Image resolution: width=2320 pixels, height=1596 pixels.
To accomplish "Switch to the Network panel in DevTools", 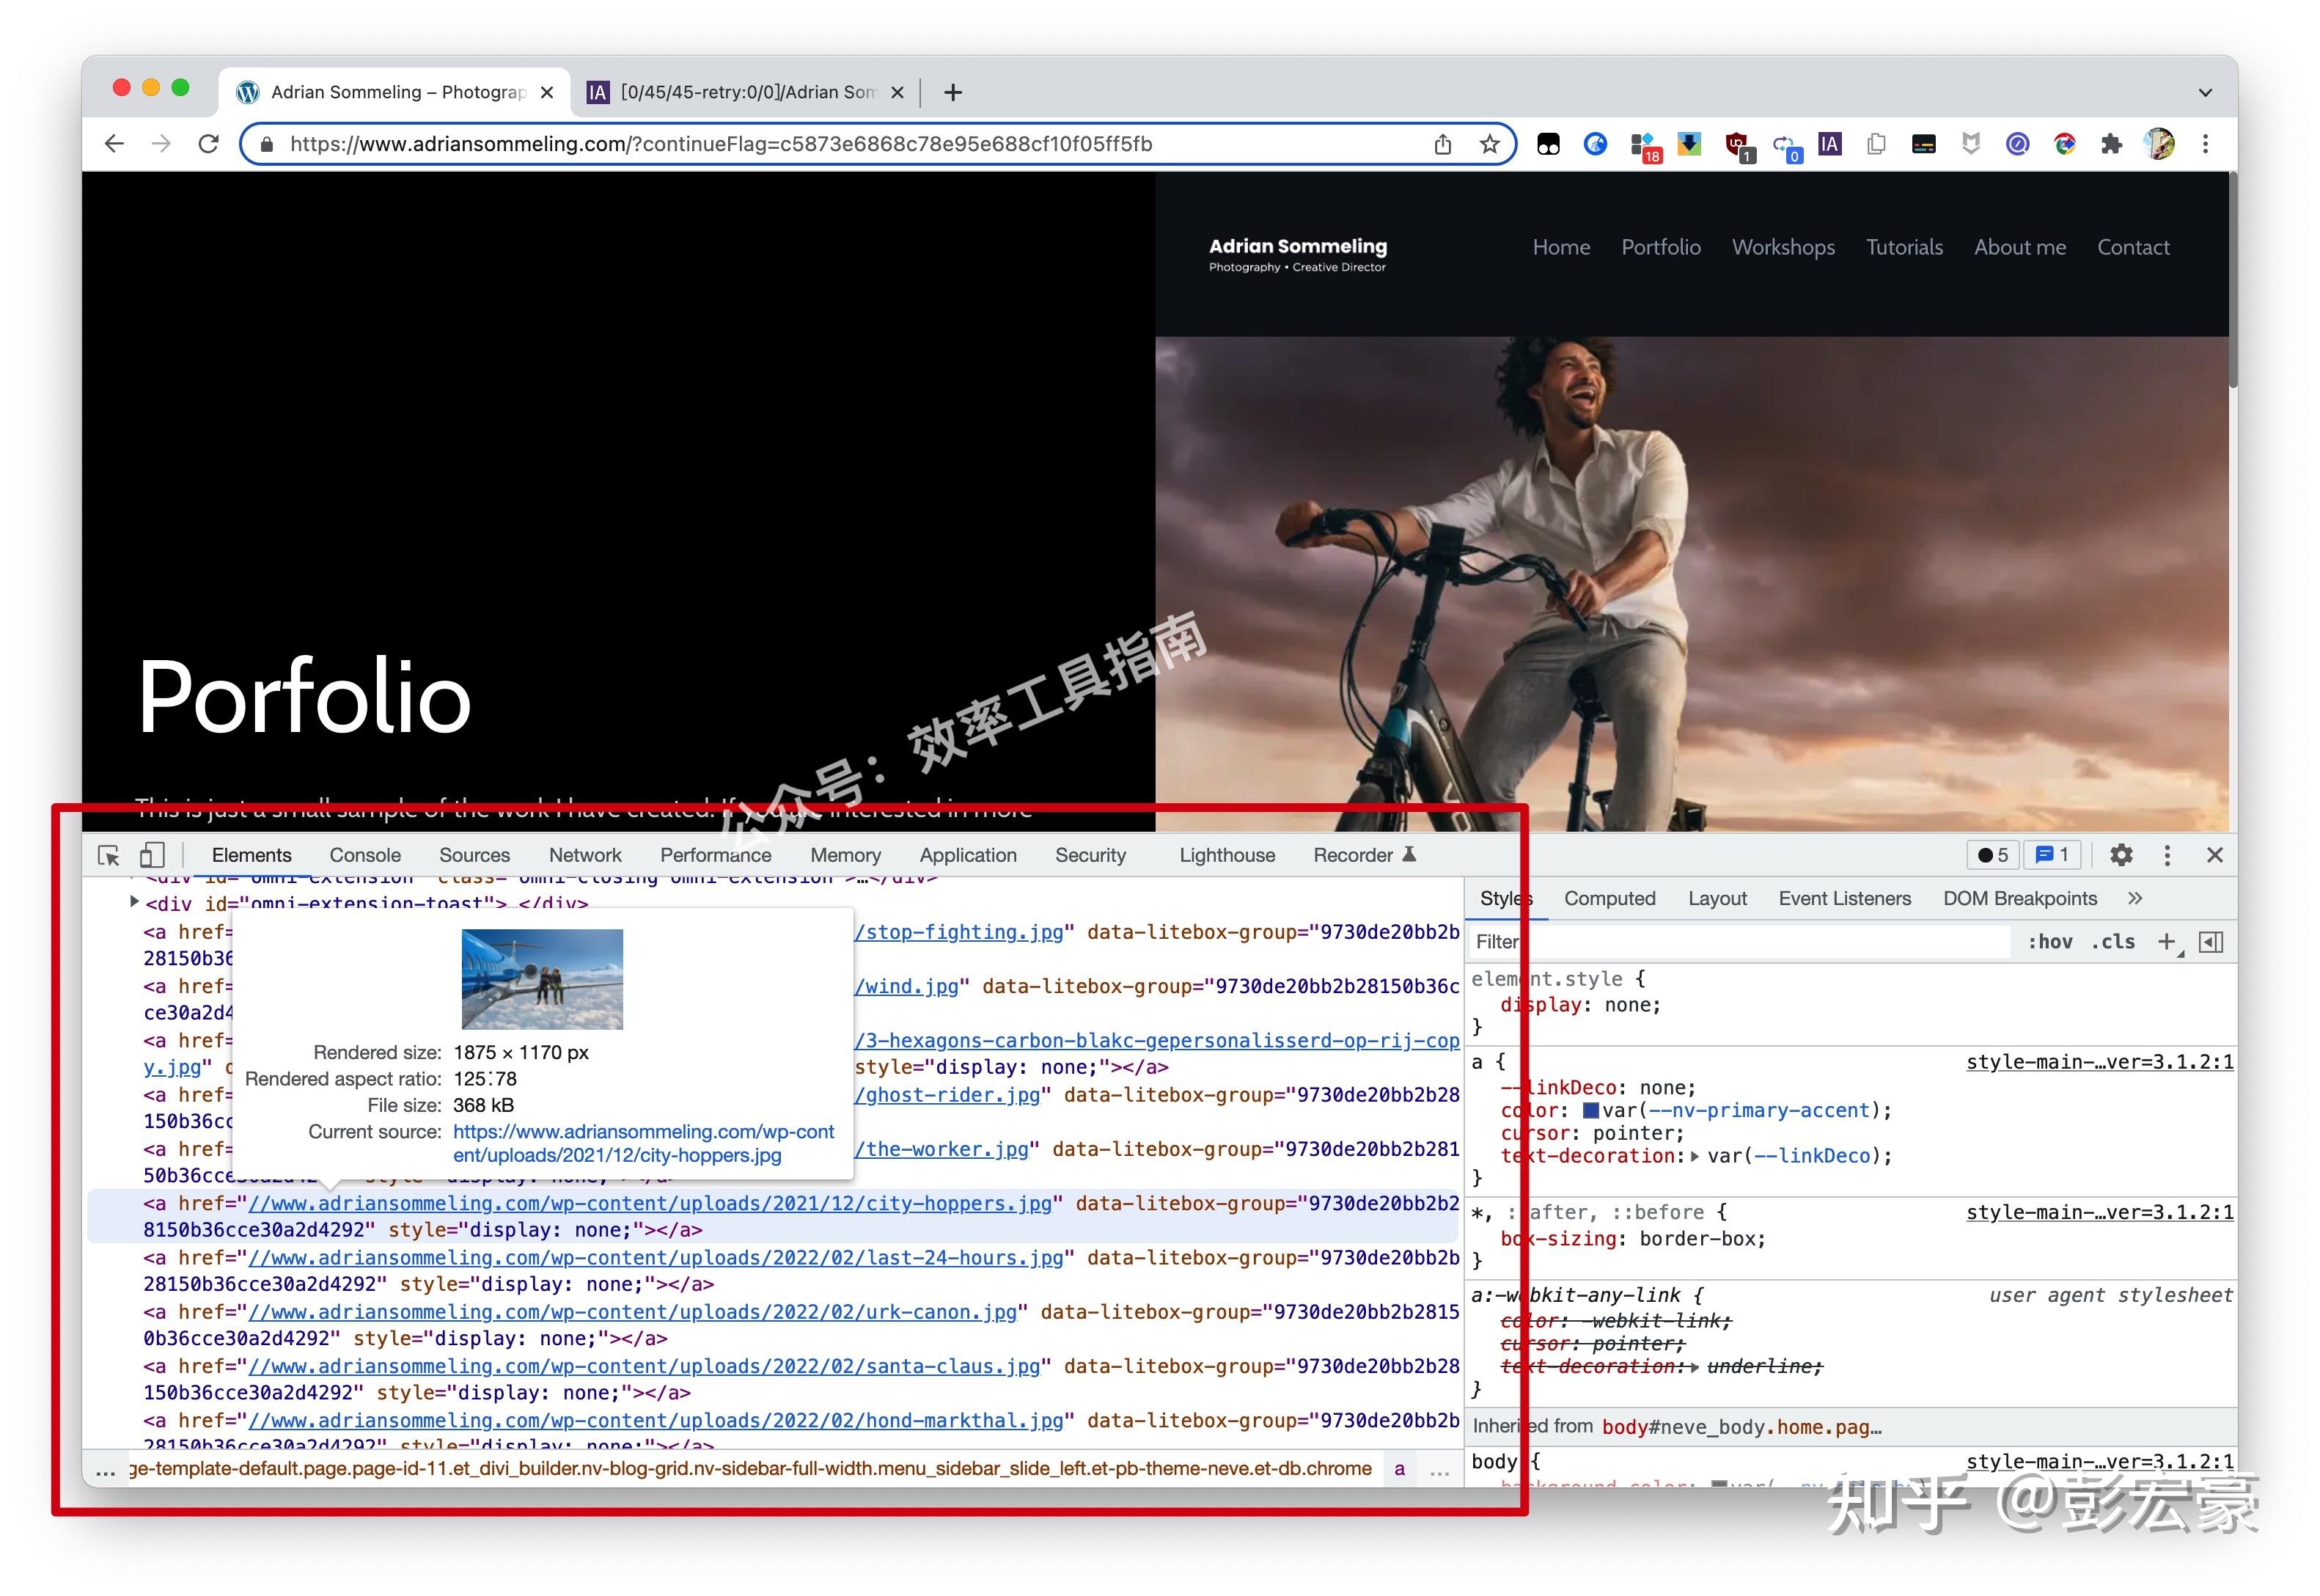I will [584, 855].
